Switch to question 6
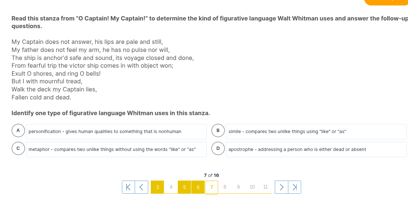408x212 pixels. tap(198, 187)
